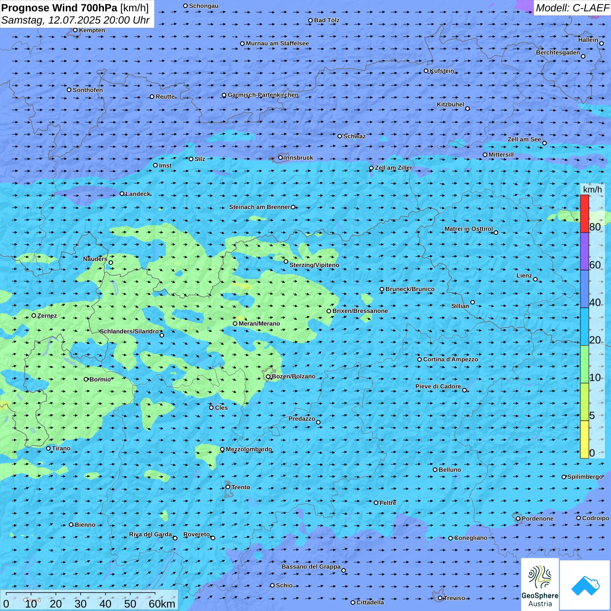Click the Bozen/Bolzano city marker
Viewport: 611px width, 611px height.
268,377
